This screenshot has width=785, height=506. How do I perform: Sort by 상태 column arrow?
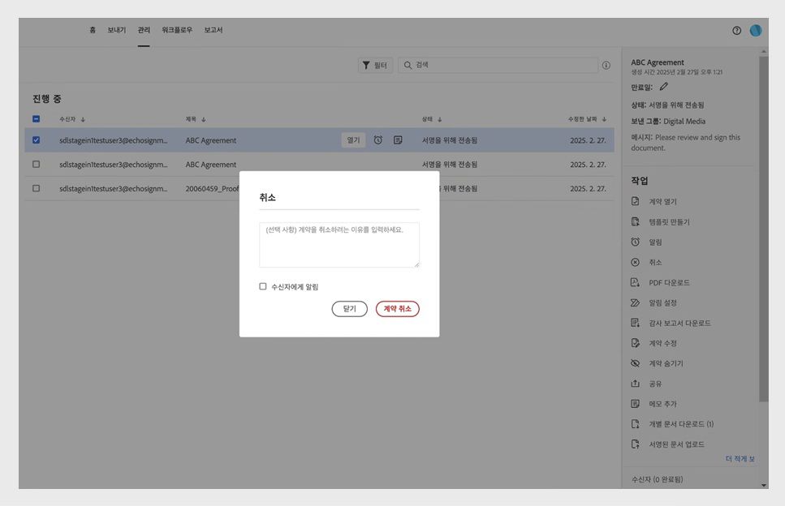pyautogui.click(x=439, y=119)
